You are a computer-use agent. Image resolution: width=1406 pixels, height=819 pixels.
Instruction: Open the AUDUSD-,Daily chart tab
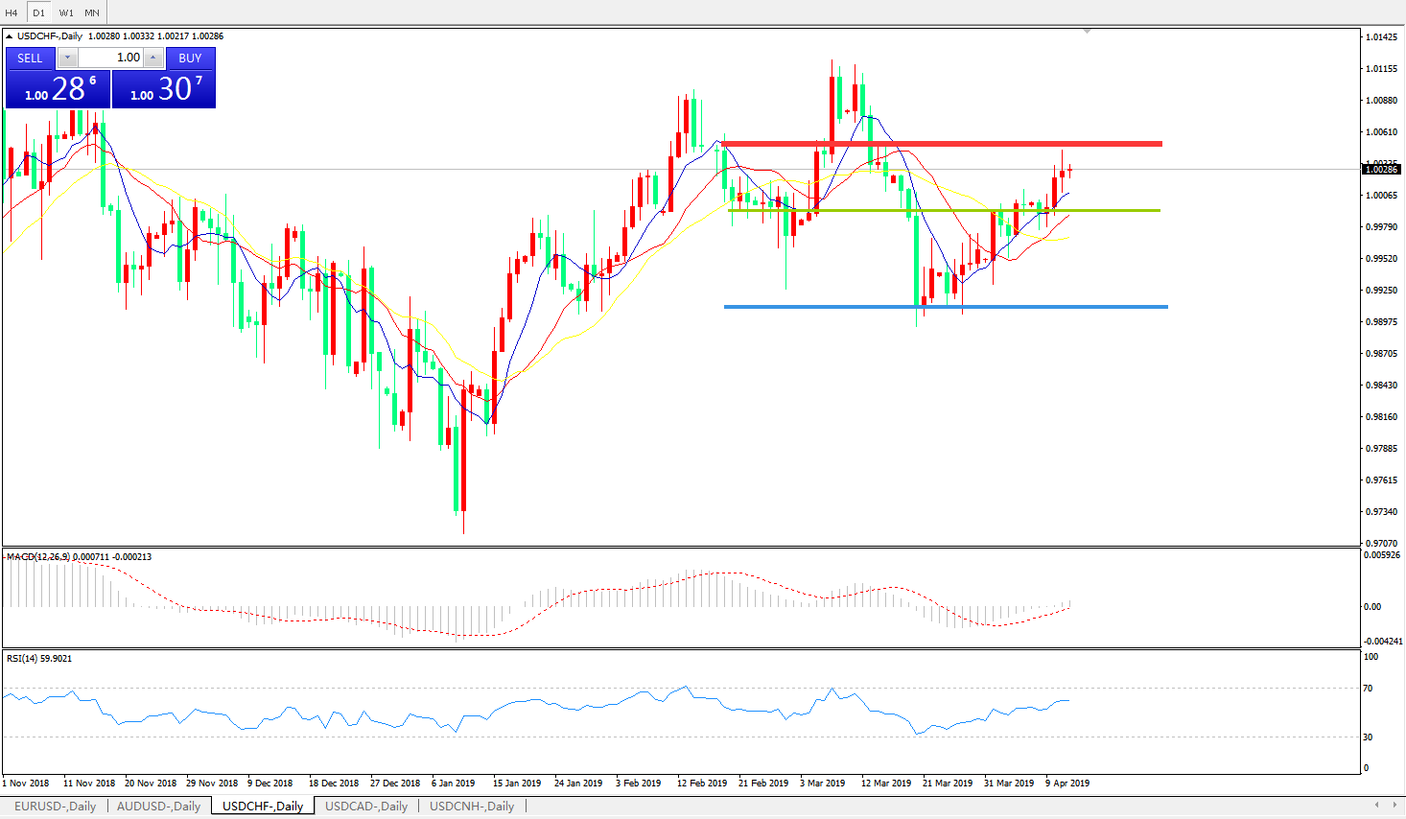(158, 806)
